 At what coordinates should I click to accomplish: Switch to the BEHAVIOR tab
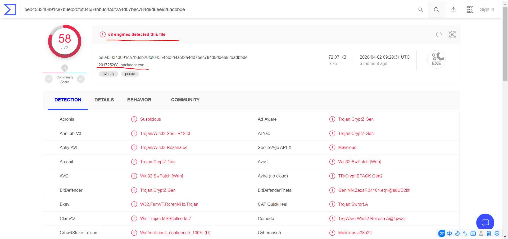click(139, 100)
